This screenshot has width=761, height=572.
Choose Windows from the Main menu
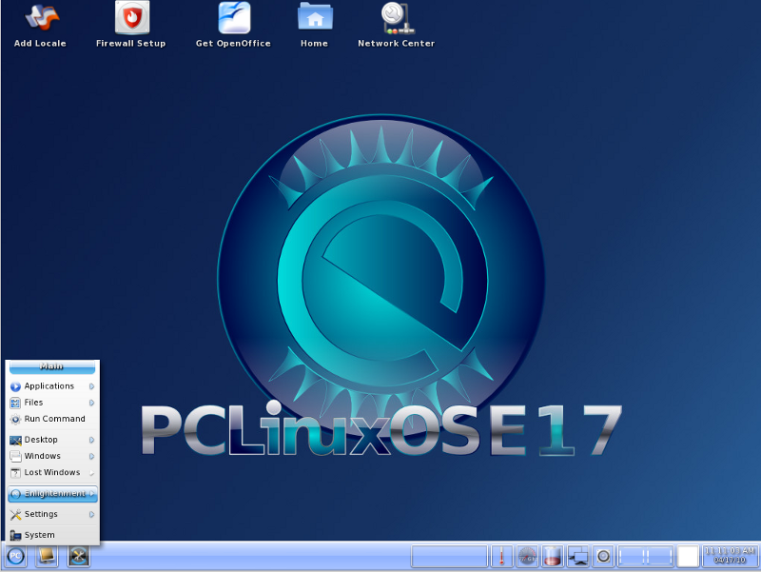click(x=42, y=456)
